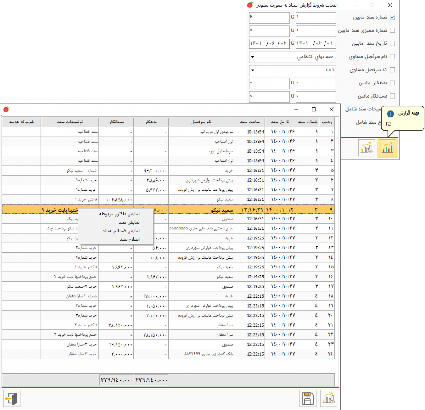The image size is (425, 410).
Task: Uncheck the شماره سند مابین checkbox
Action: point(392,17)
